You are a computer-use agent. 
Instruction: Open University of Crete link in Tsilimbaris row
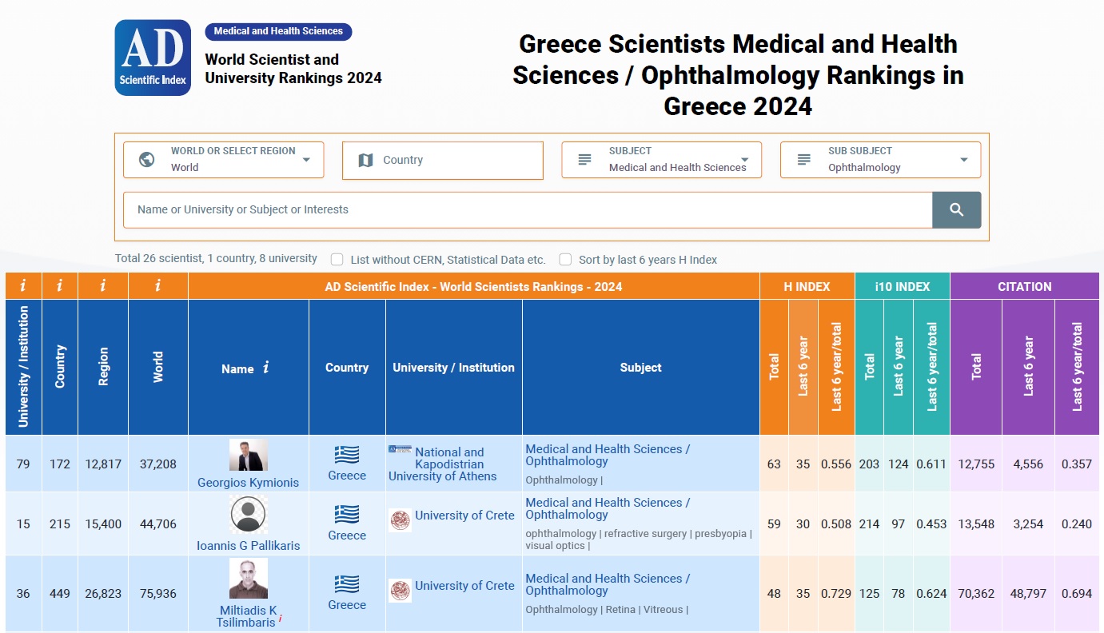click(464, 586)
